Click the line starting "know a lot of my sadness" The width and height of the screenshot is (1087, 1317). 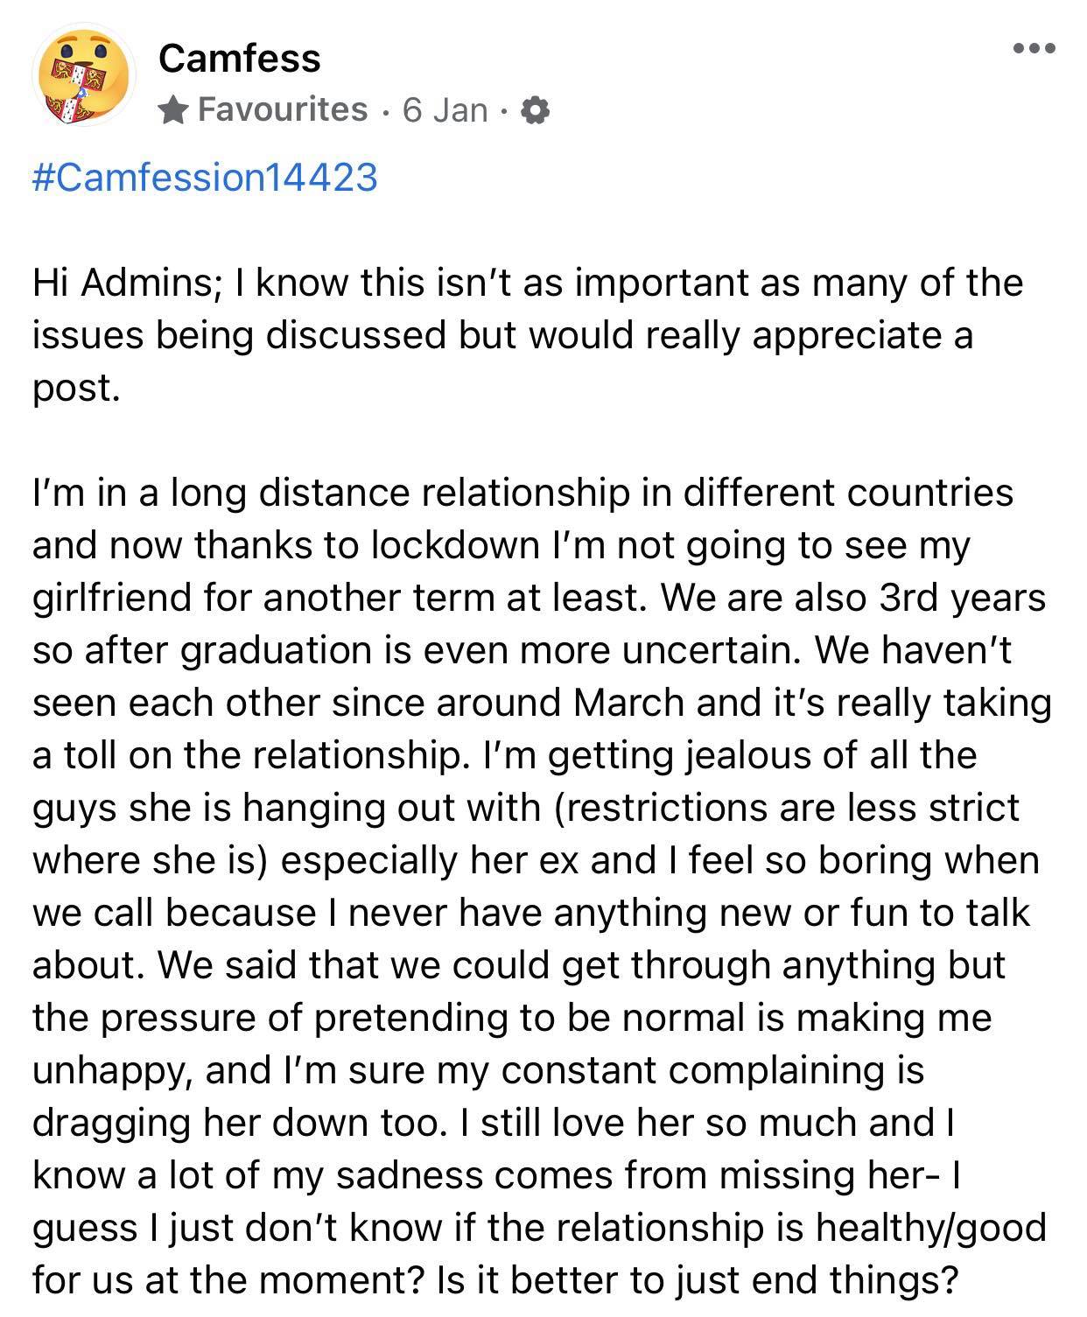[497, 1175]
